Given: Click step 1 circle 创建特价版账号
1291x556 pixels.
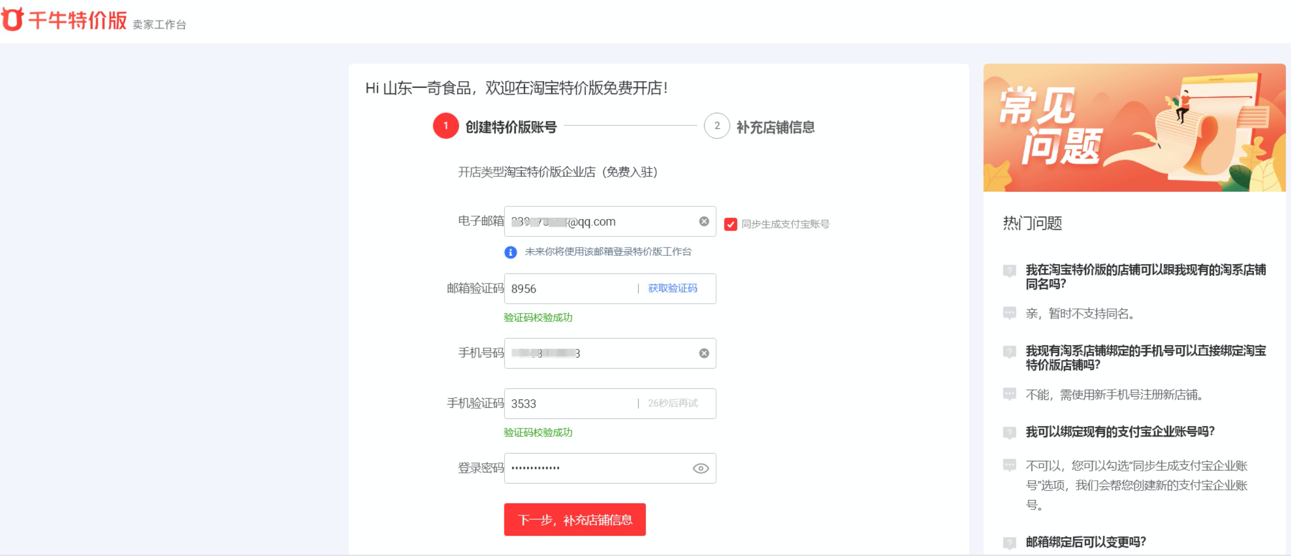Looking at the screenshot, I should pos(446,126).
